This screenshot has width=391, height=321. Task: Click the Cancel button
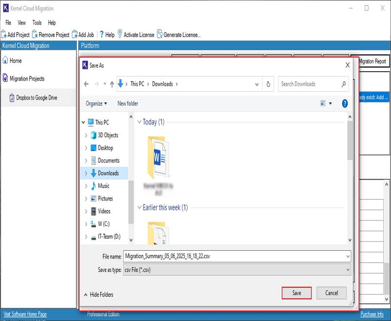point(331,293)
